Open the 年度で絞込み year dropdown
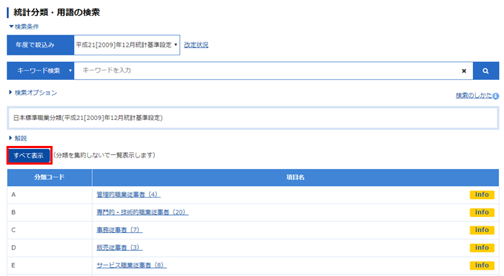Viewport: 504px width, 276px height. coord(127,45)
